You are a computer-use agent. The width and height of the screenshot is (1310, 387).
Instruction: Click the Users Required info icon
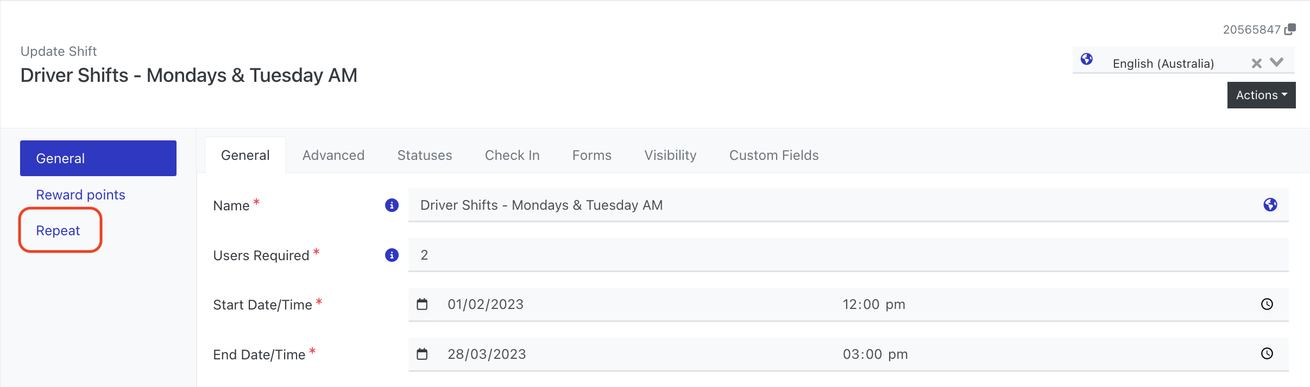(392, 255)
